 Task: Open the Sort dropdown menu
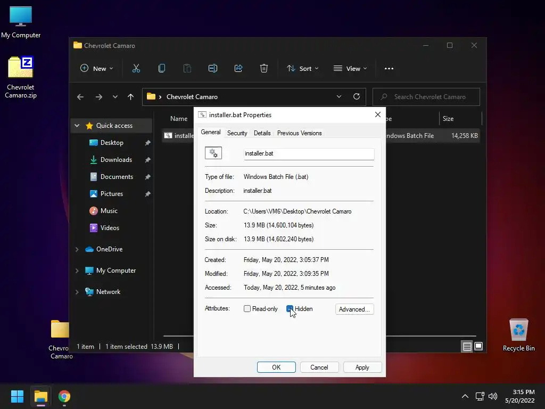pyautogui.click(x=302, y=69)
